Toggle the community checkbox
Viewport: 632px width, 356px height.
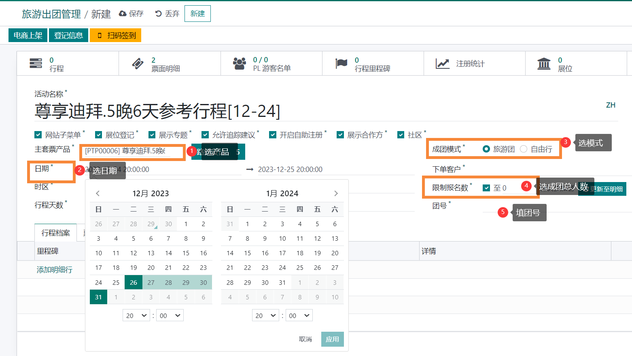401,135
